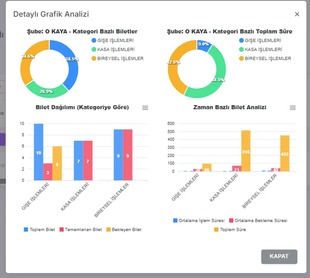Click the orange bar labeled 516
Screen dimensions: 310x278
246,151
